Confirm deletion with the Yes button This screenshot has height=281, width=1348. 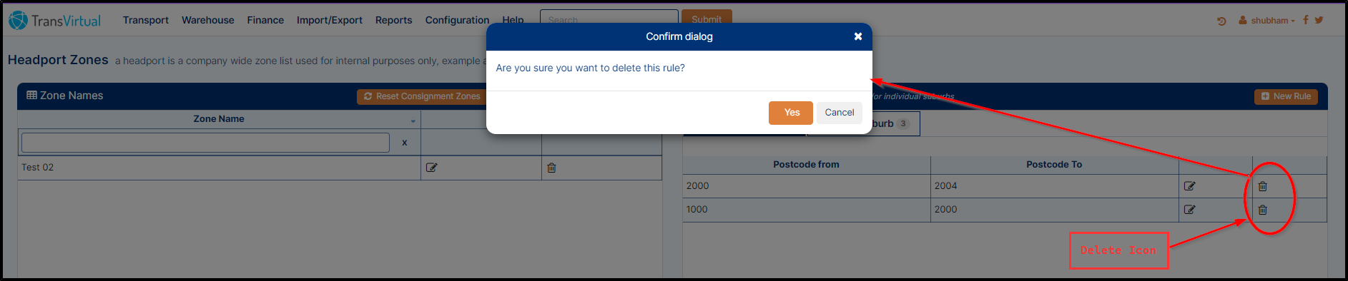click(x=790, y=113)
